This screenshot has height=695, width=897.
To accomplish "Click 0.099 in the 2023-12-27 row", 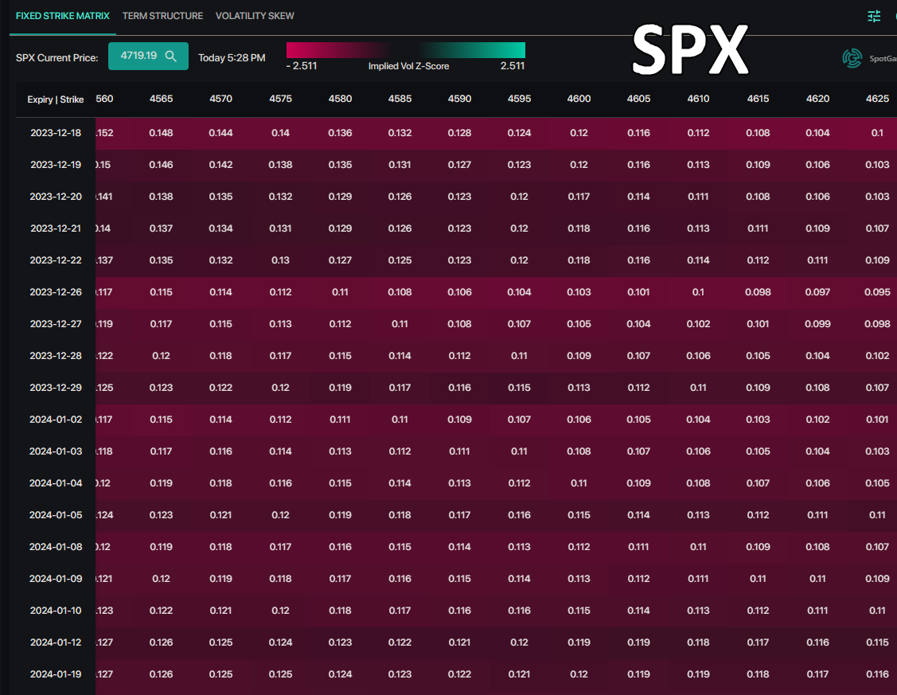I will click(x=817, y=324).
